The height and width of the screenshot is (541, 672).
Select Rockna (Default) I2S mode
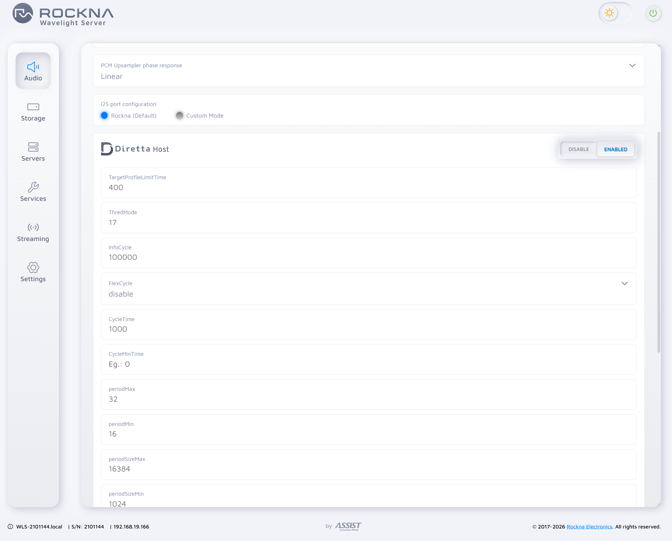[x=104, y=115]
